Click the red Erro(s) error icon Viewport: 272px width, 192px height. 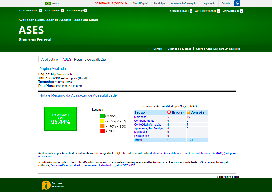coord(169,112)
